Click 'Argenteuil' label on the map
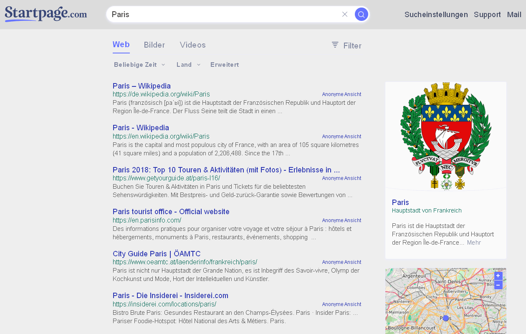Viewport: 526px width, 334px height. (414, 276)
